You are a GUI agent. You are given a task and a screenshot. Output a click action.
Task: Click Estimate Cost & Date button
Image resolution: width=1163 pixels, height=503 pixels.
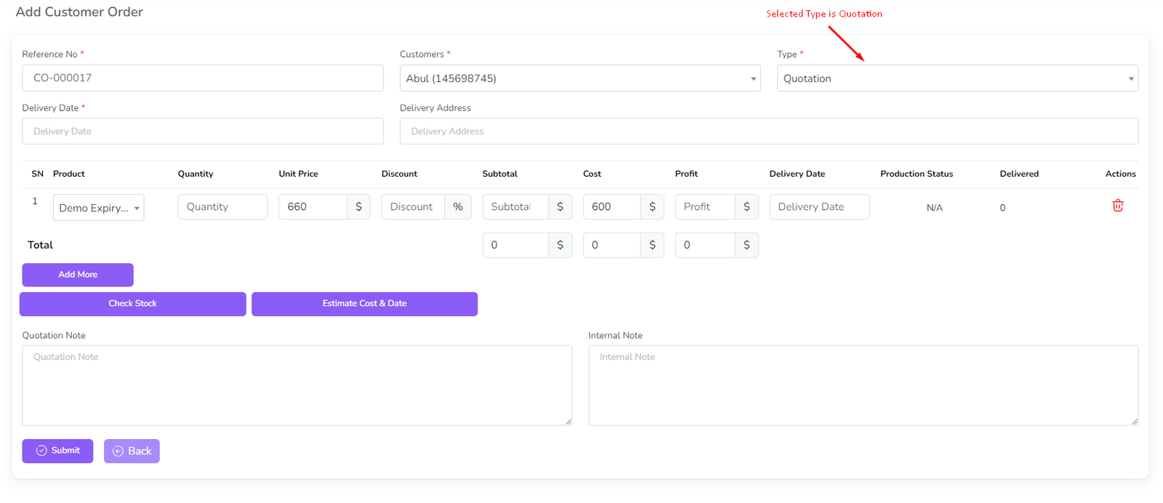(364, 304)
